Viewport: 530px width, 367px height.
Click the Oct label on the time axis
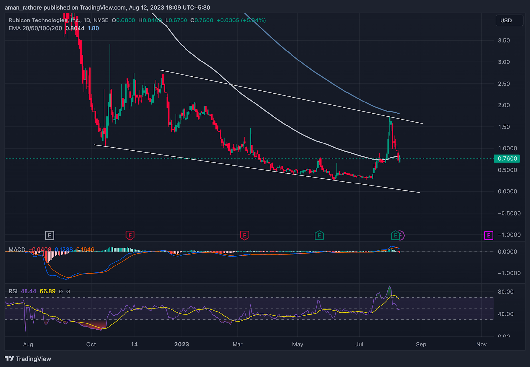[91, 344]
